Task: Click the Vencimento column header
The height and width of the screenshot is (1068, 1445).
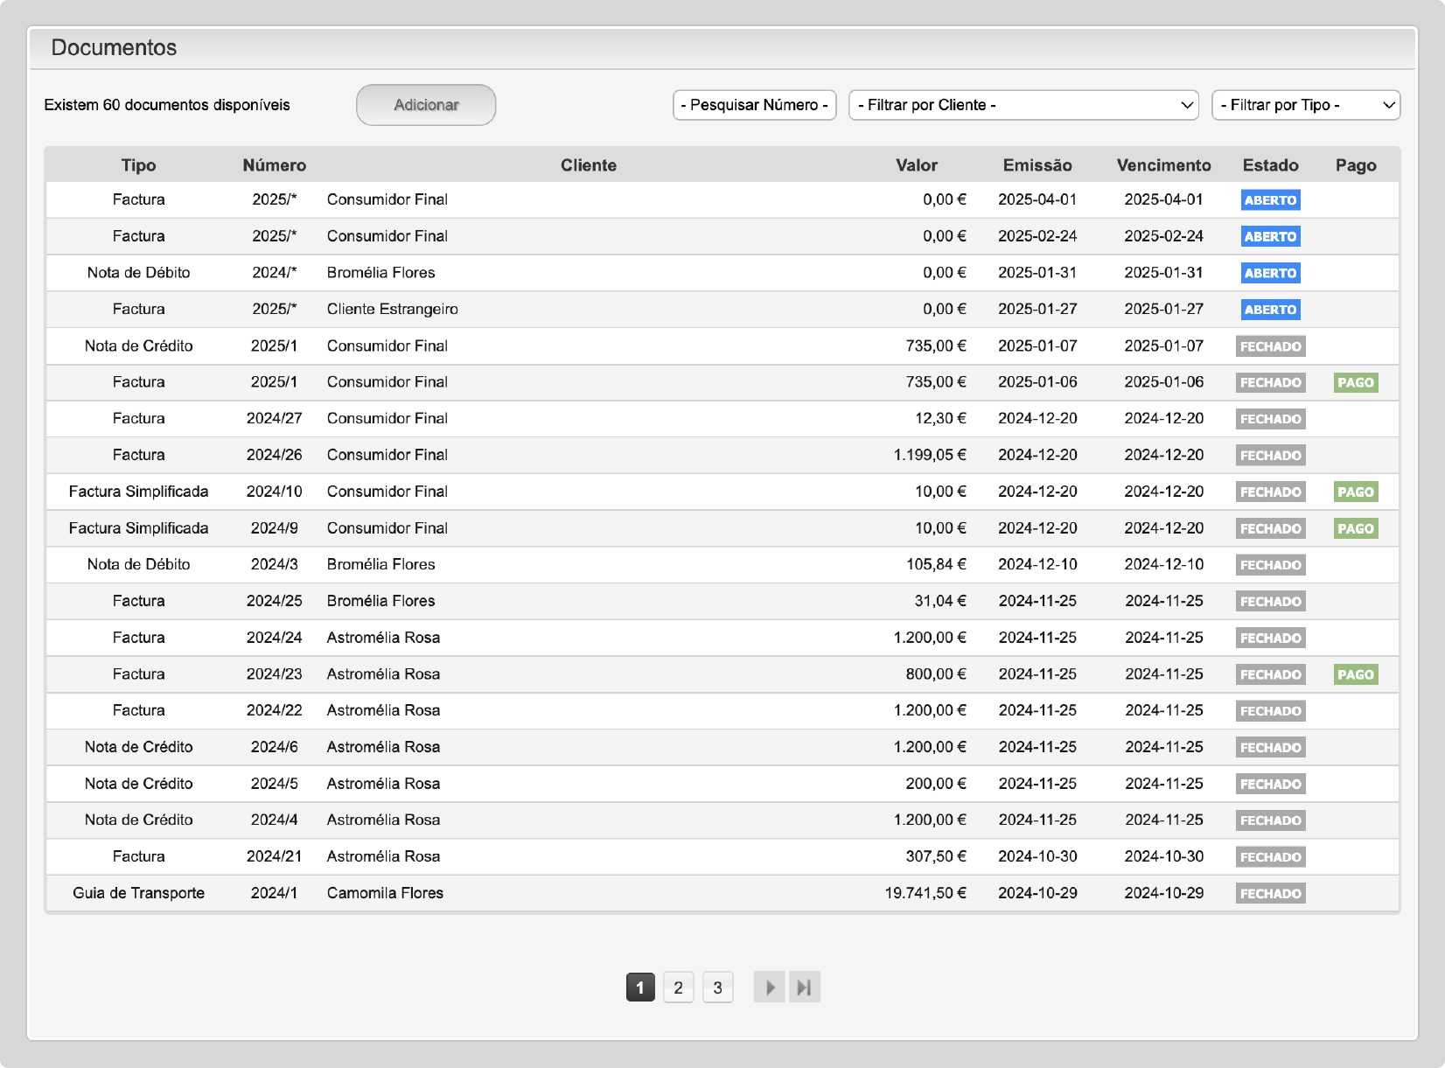Action: coord(1163,165)
